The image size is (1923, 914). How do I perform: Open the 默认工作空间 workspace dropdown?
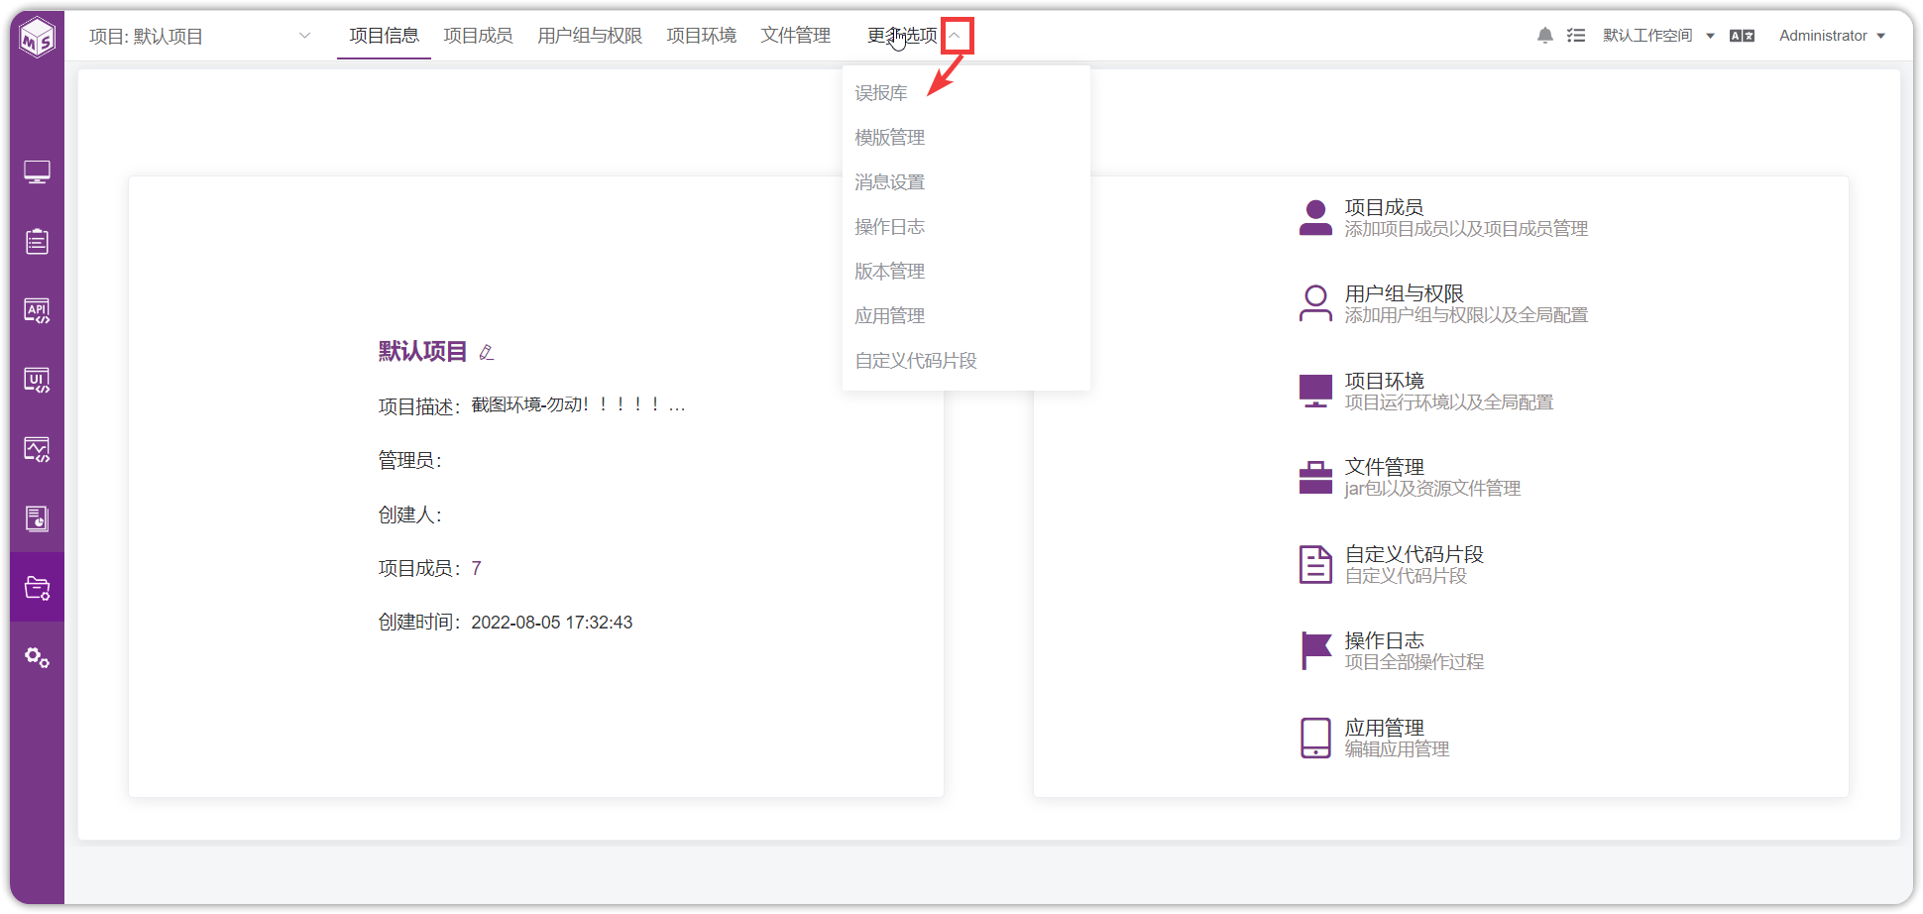(x=1658, y=36)
